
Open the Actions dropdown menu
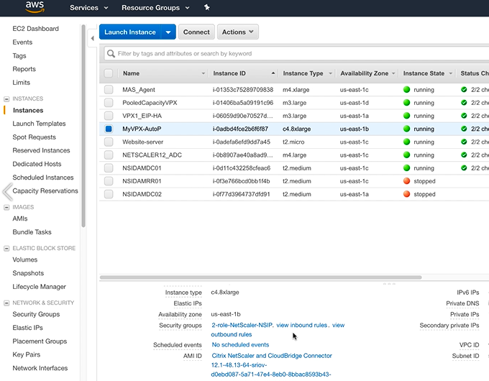point(237,32)
